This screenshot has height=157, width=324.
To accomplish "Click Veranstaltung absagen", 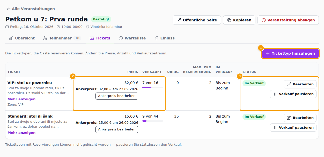I will 288,20.
